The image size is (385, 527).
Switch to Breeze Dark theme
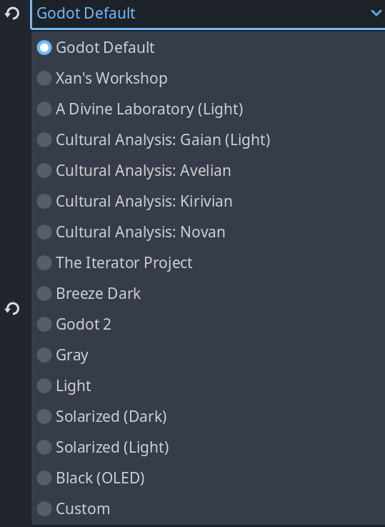coord(208,293)
